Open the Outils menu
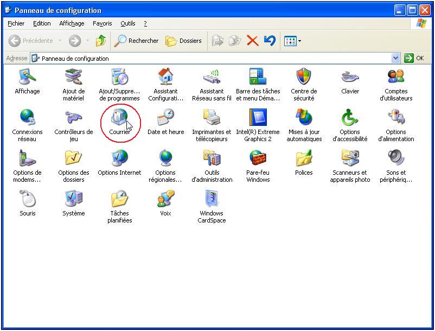Viewport: 435px width, 331px height. coord(128,23)
